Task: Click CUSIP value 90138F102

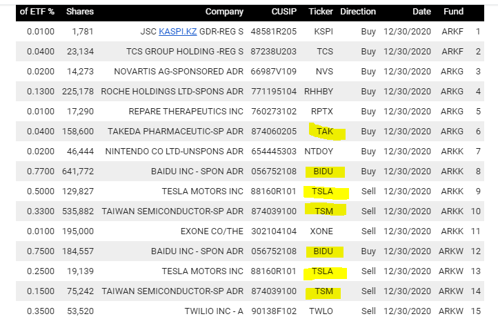Action: pos(274,311)
